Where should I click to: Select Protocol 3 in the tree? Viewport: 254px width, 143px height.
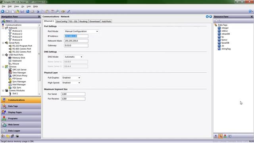tap(17, 37)
